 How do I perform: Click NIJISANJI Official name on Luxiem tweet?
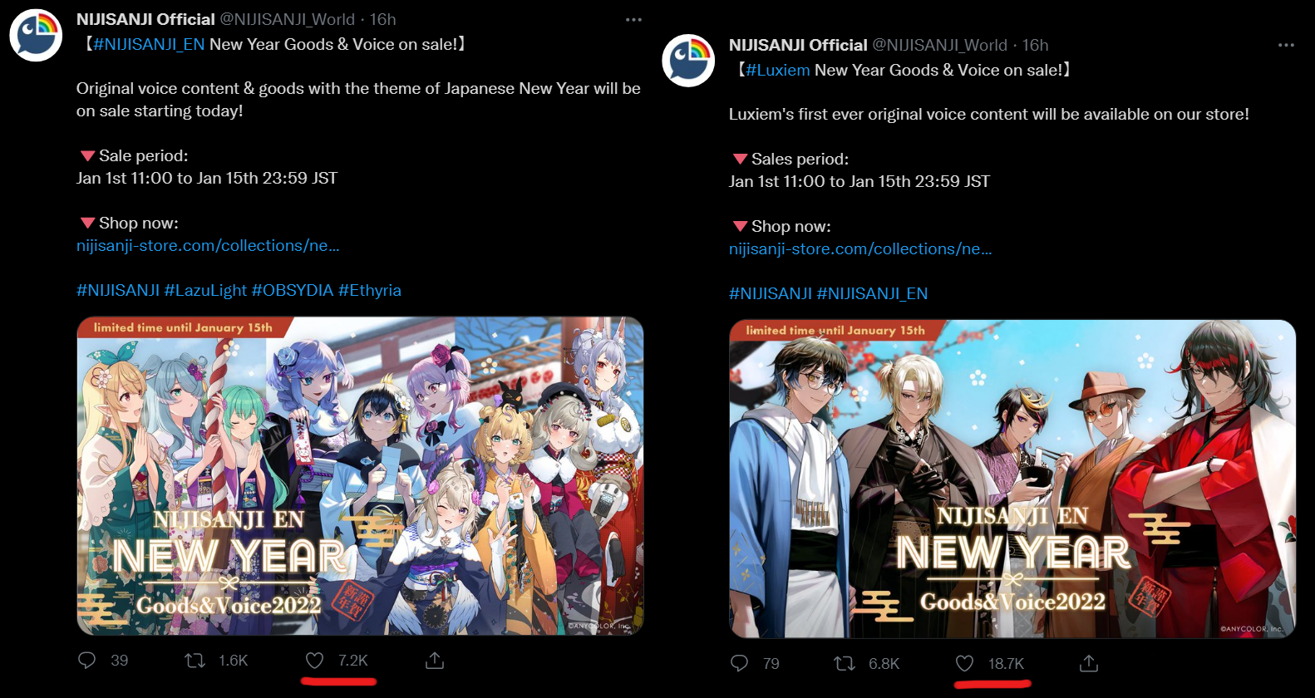pyautogui.click(x=798, y=45)
